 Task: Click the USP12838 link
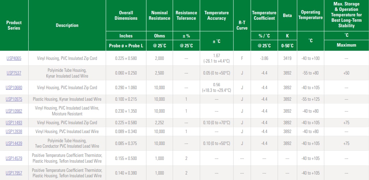pos(14,131)
